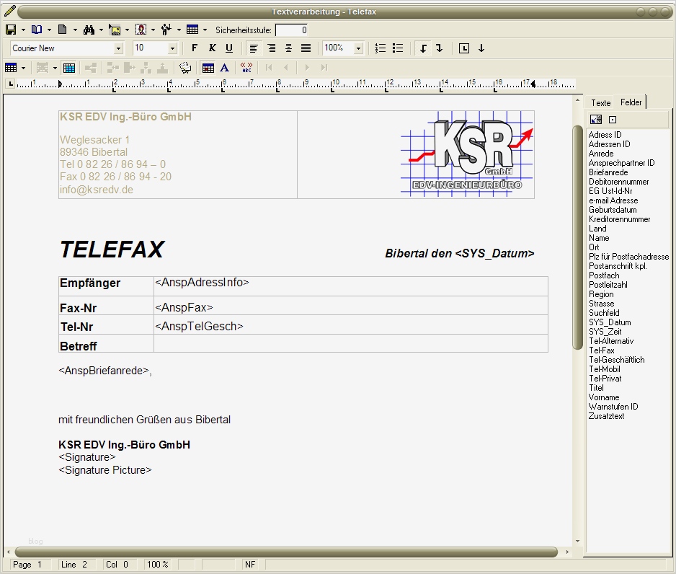Viewport: 676px width, 574px height.
Task: Open the book icon in top toolbar
Action: (37, 30)
